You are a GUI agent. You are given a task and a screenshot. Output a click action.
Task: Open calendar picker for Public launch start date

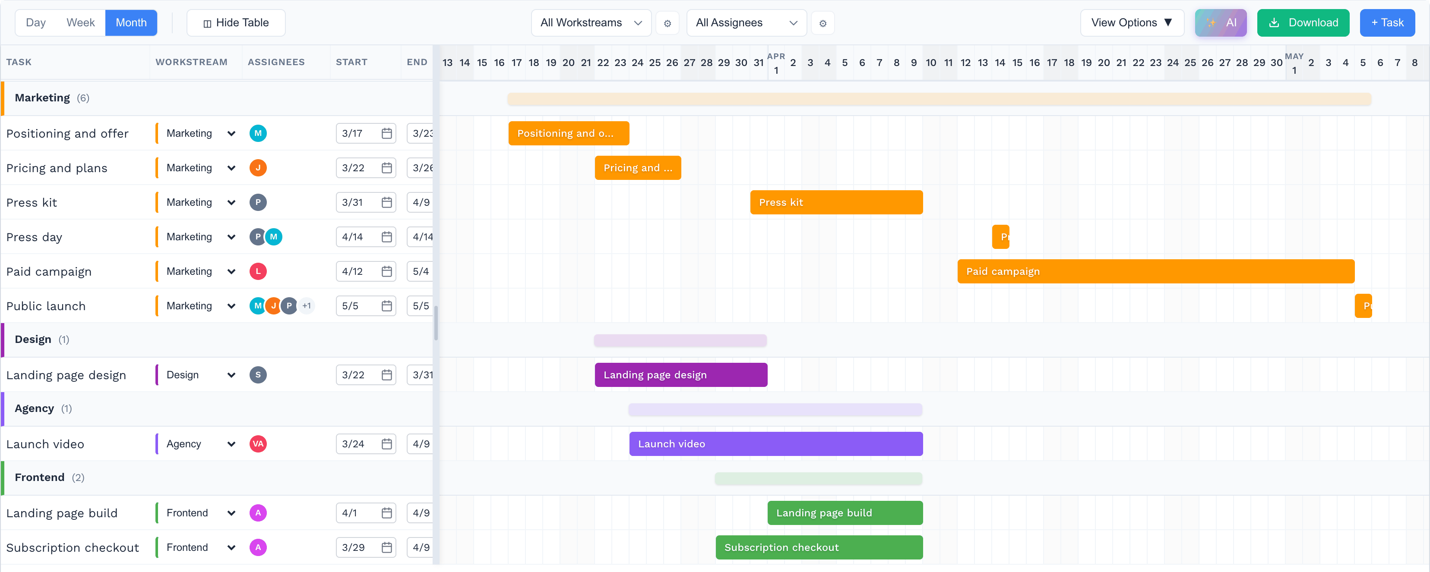click(387, 306)
